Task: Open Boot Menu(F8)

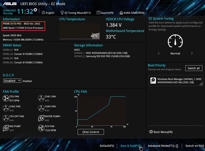Action: coord(163,132)
